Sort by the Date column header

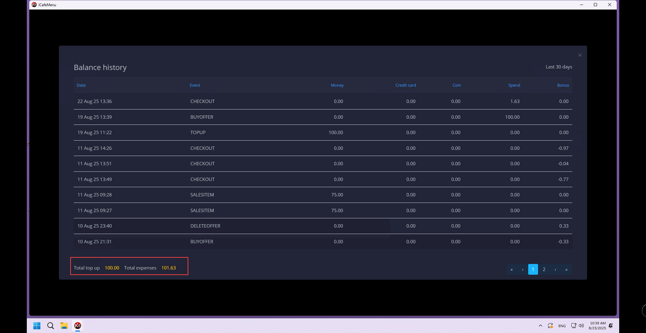[81, 85]
